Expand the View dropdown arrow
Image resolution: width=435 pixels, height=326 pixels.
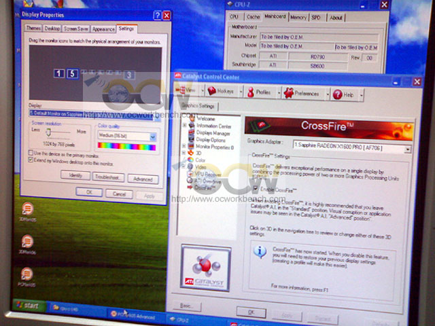(203, 90)
